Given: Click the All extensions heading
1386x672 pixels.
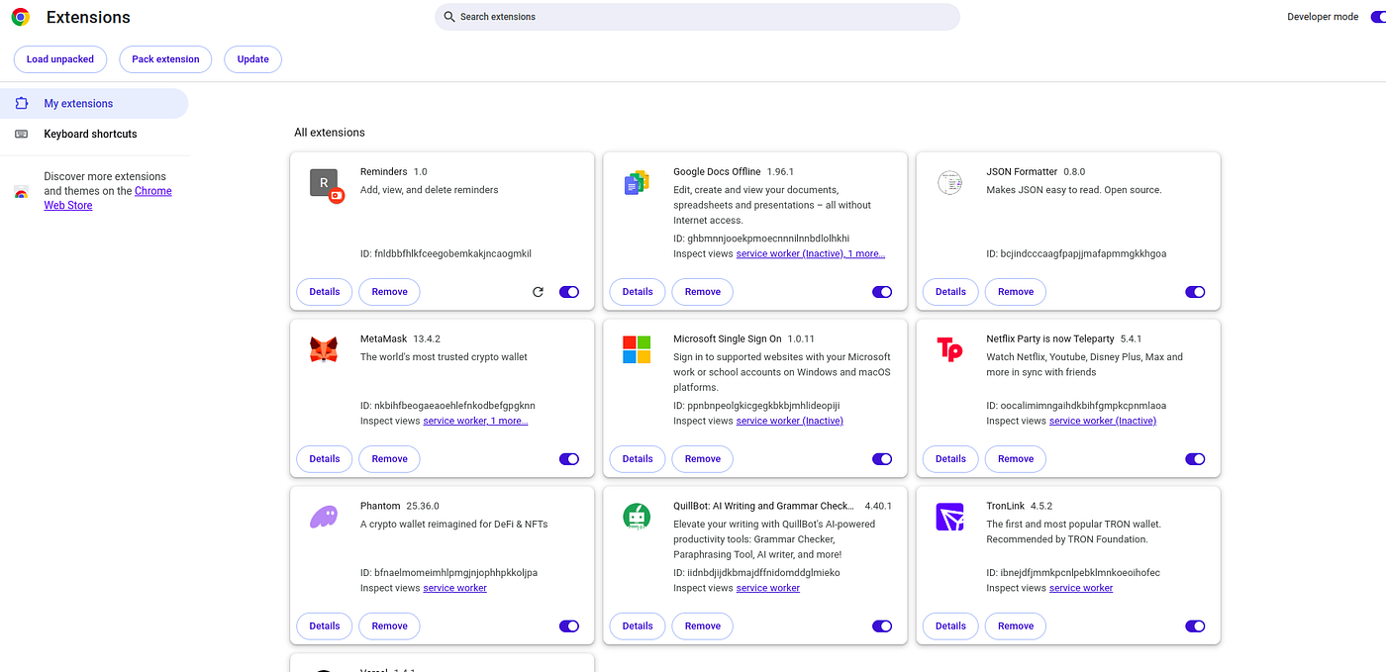Looking at the screenshot, I should pos(330,133).
